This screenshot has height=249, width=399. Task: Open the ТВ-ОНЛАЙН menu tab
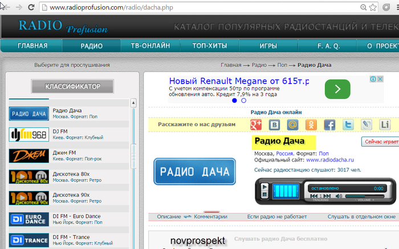click(150, 45)
